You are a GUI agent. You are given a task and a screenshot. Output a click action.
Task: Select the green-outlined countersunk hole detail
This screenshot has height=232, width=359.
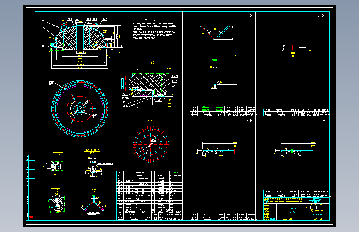pyautogui.click(x=57, y=203)
